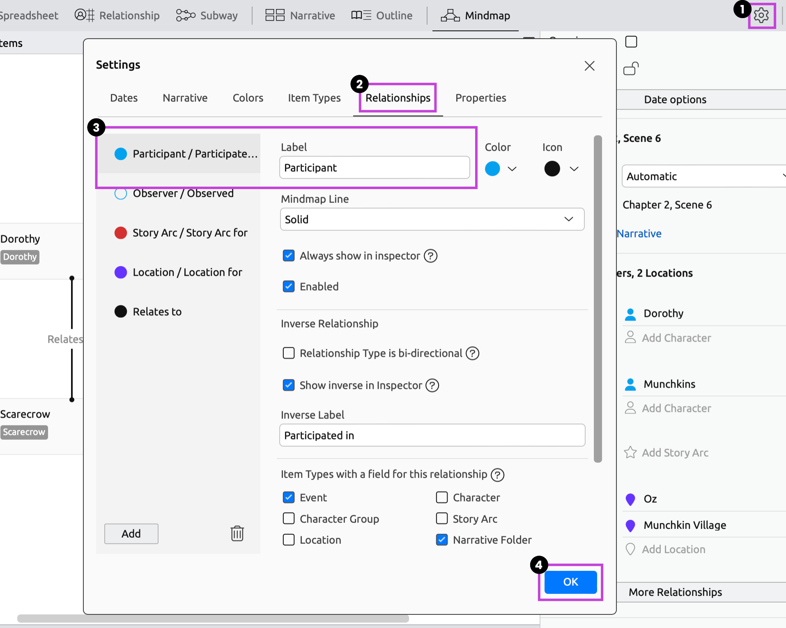Click the black Icon color swatch

(x=552, y=169)
